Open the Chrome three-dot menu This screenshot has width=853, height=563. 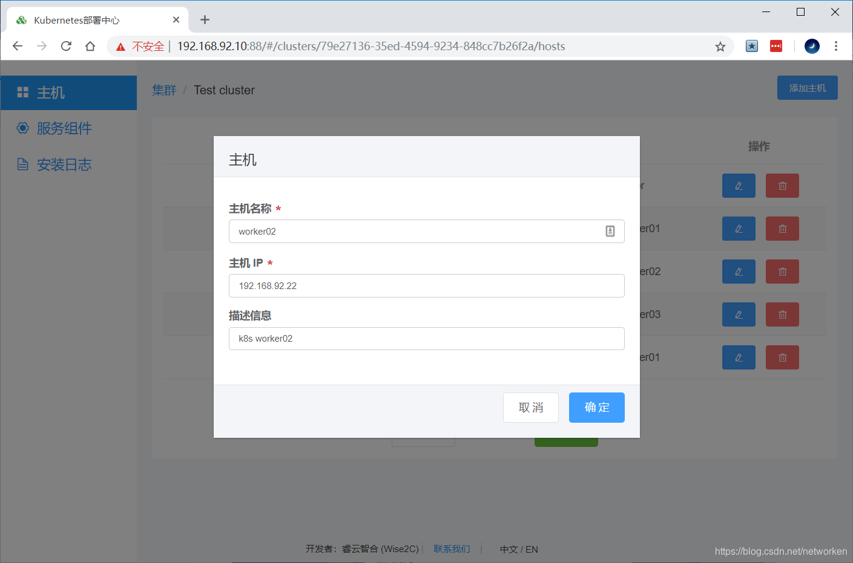coord(836,46)
